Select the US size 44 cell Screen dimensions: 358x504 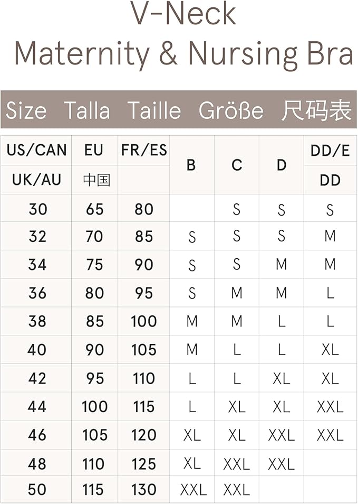[37, 407]
